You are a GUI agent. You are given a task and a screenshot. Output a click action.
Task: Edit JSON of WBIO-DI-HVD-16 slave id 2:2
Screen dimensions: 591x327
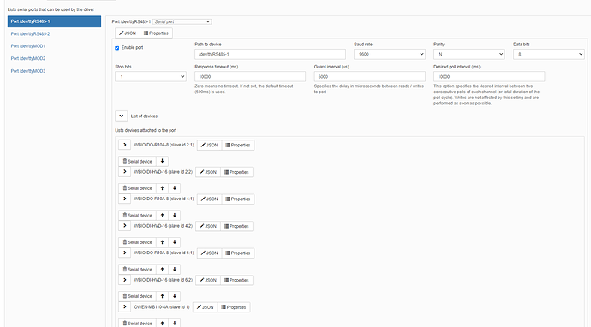point(208,172)
